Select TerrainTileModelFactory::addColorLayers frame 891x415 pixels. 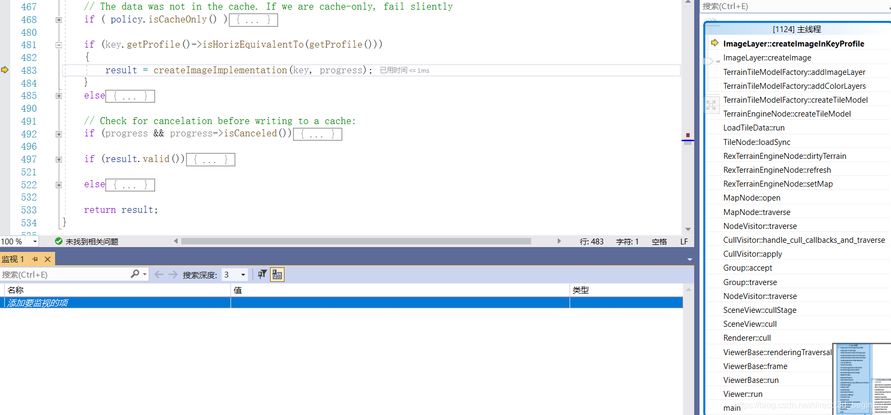(x=795, y=86)
